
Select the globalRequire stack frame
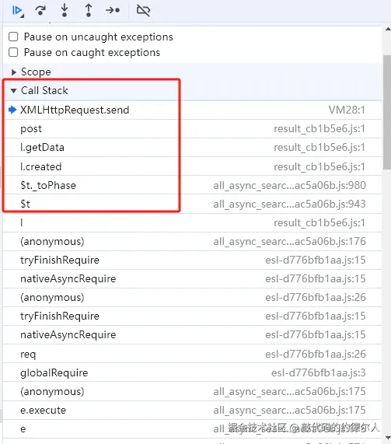[193, 372]
